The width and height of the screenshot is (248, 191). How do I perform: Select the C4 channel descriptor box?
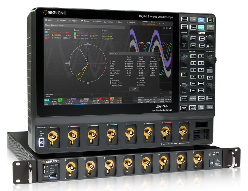64,102
